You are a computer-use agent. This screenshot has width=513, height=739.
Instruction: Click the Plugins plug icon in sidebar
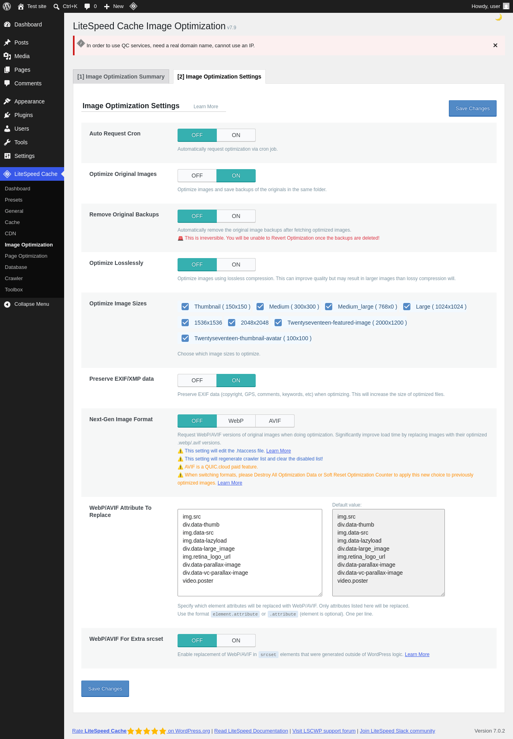pyautogui.click(x=7, y=115)
